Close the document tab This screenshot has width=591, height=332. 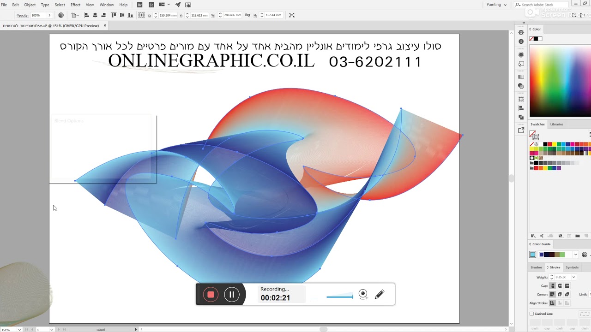(105, 25)
